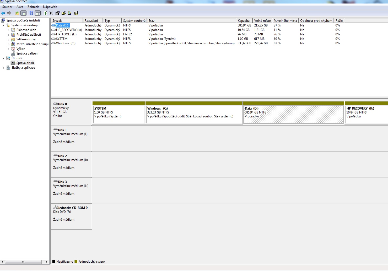This screenshot has height=271, width=388.
Task: Click the magnifier search toolbar icon
Action: [69, 13]
